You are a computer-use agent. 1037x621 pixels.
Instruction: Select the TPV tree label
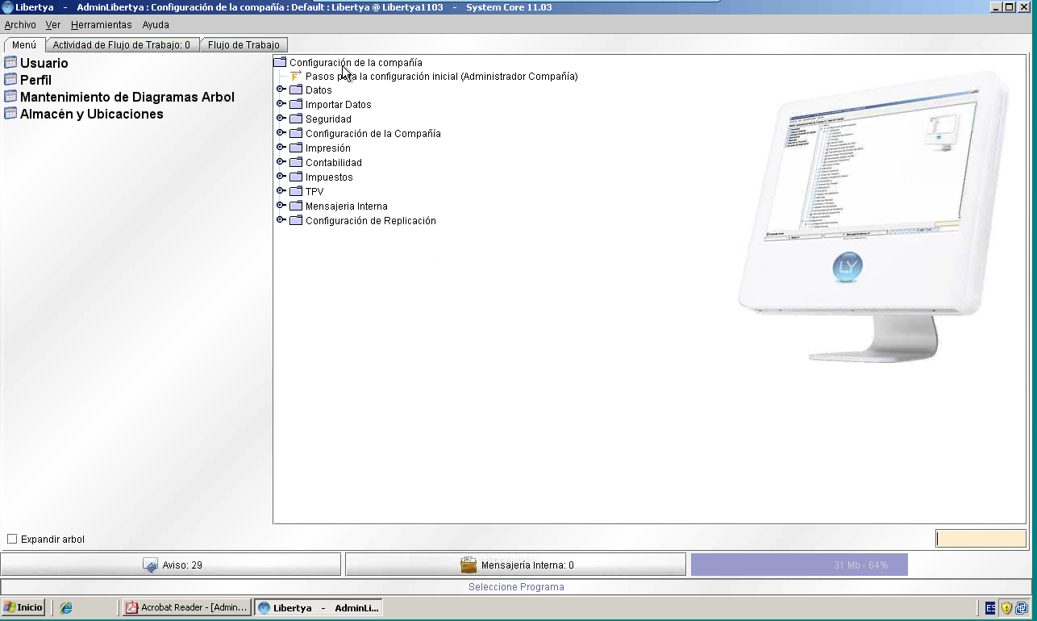[x=314, y=192]
